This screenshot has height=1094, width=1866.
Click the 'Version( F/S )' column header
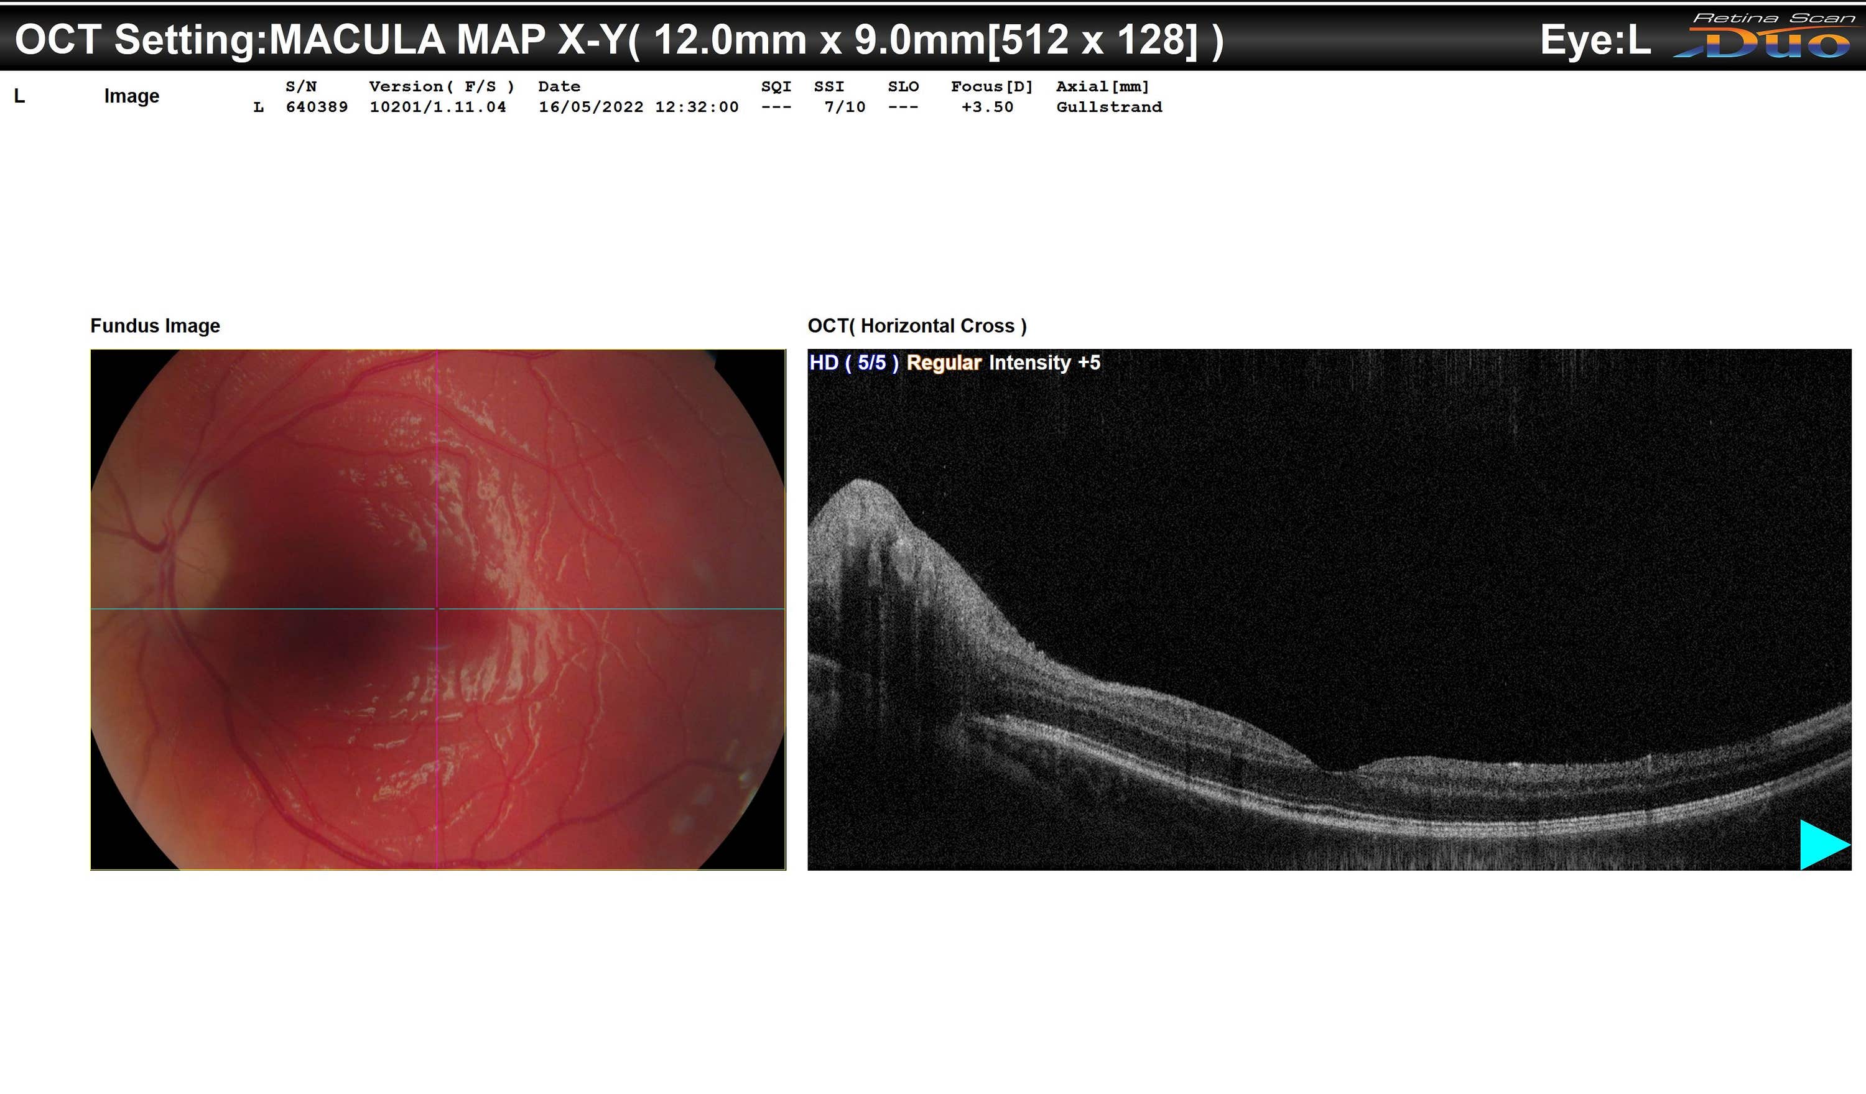tap(442, 86)
